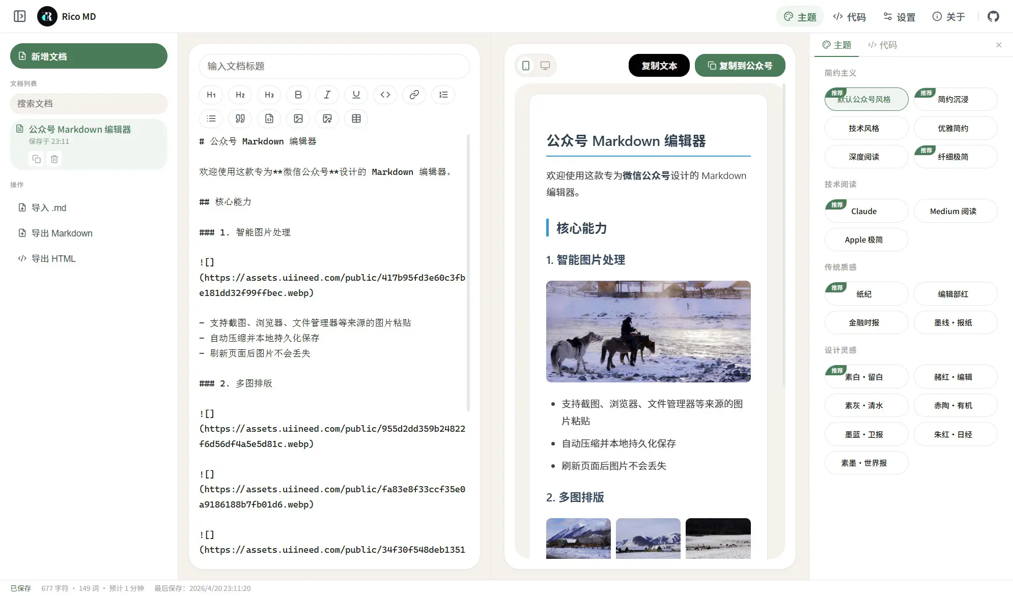Toggle italic formatting
The image size is (1013, 596).
click(x=327, y=95)
